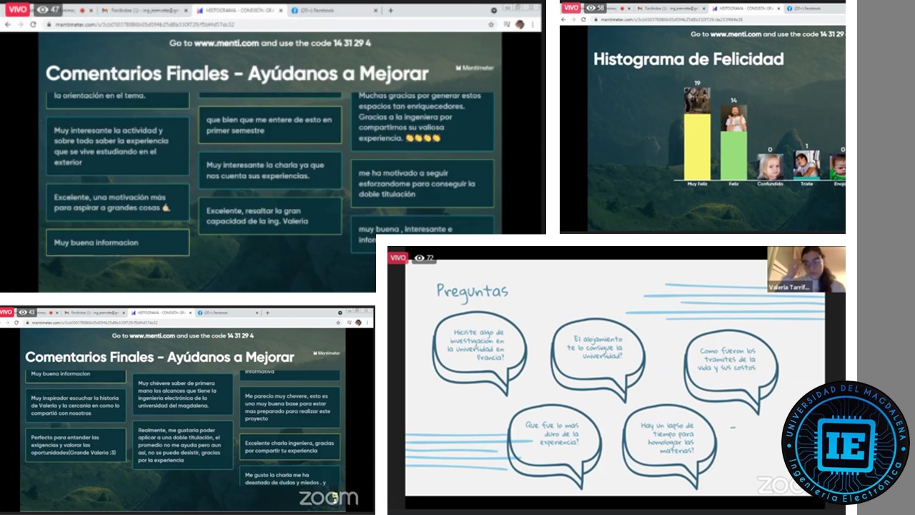Open the Chrome three-dot menu in the 43-viewer browser
Viewport: 915px width, 515px height.
(369, 323)
